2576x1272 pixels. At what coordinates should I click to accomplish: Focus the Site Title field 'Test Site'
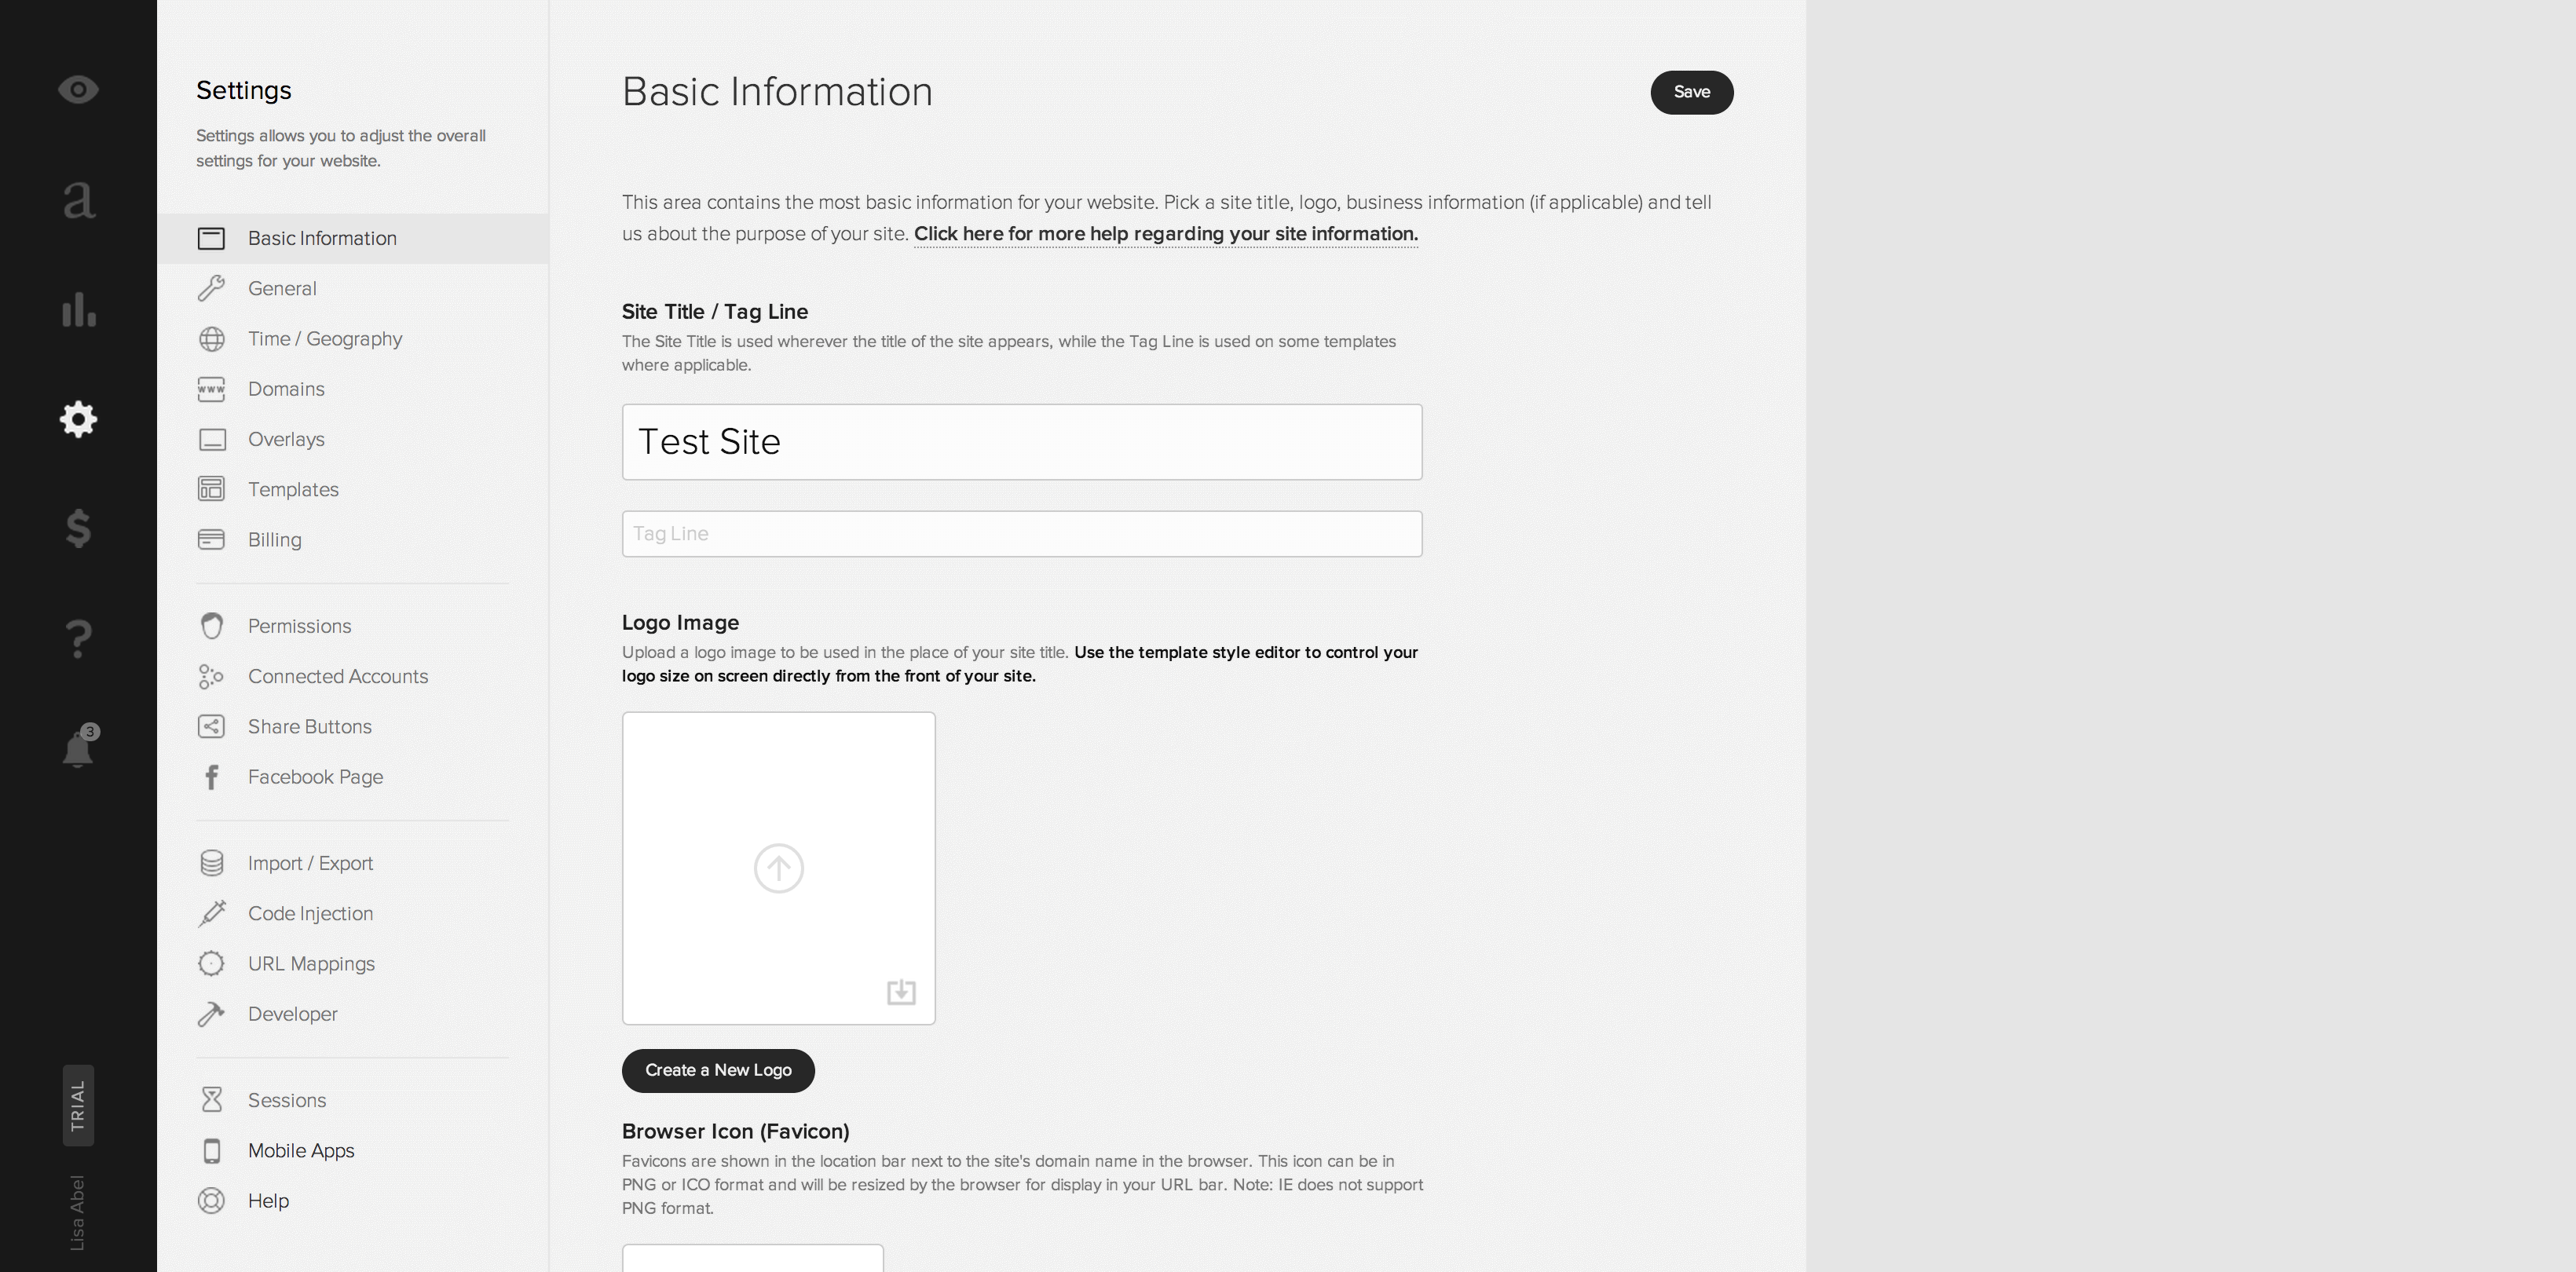tap(1021, 442)
